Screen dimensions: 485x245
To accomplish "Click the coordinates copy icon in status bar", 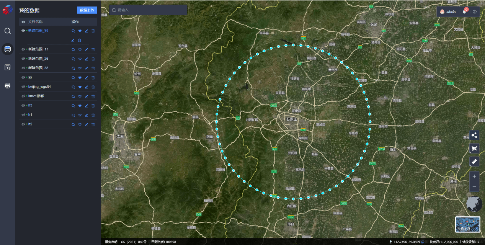I will coord(423,242).
